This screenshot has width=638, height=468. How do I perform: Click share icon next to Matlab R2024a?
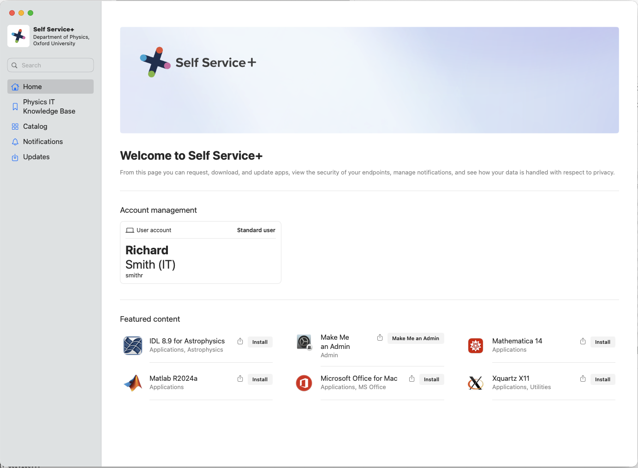pos(240,379)
